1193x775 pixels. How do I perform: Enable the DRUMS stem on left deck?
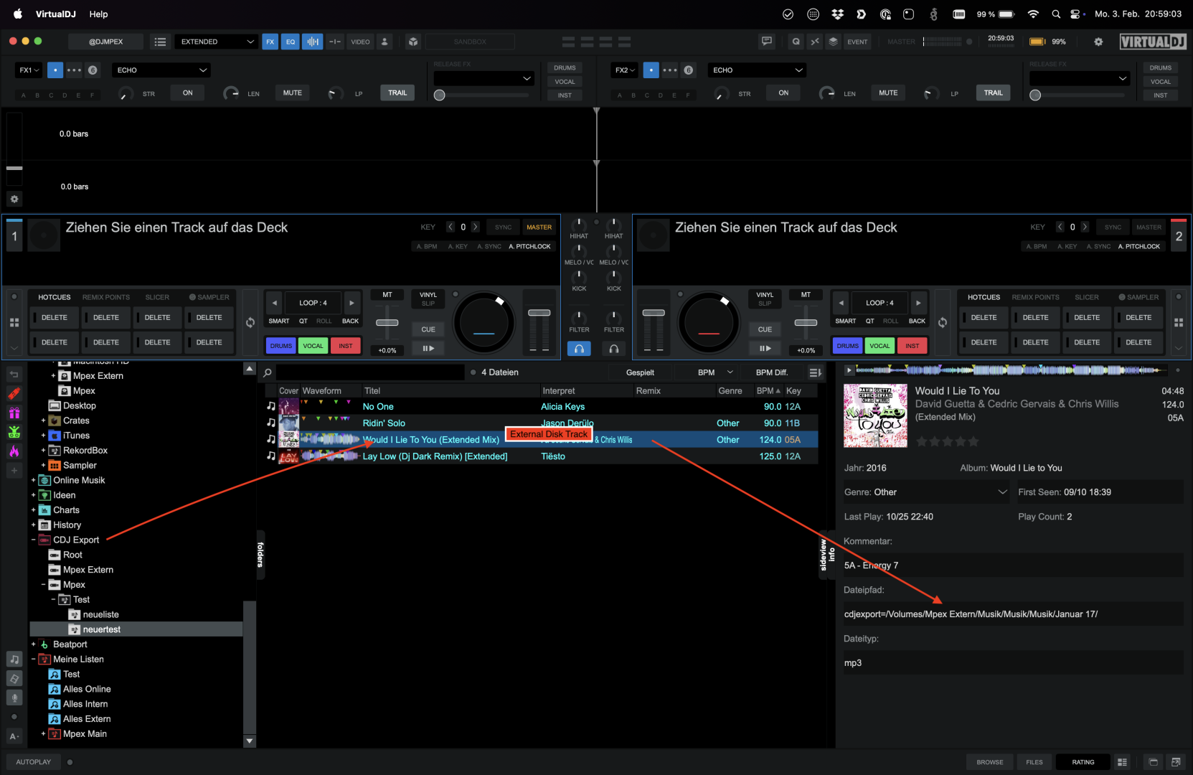[x=280, y=346]
